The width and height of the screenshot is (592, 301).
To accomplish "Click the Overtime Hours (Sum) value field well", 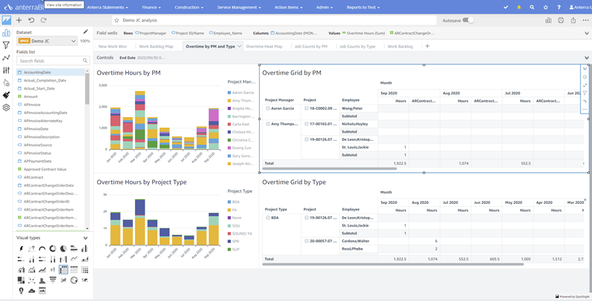I will (364, 33).
